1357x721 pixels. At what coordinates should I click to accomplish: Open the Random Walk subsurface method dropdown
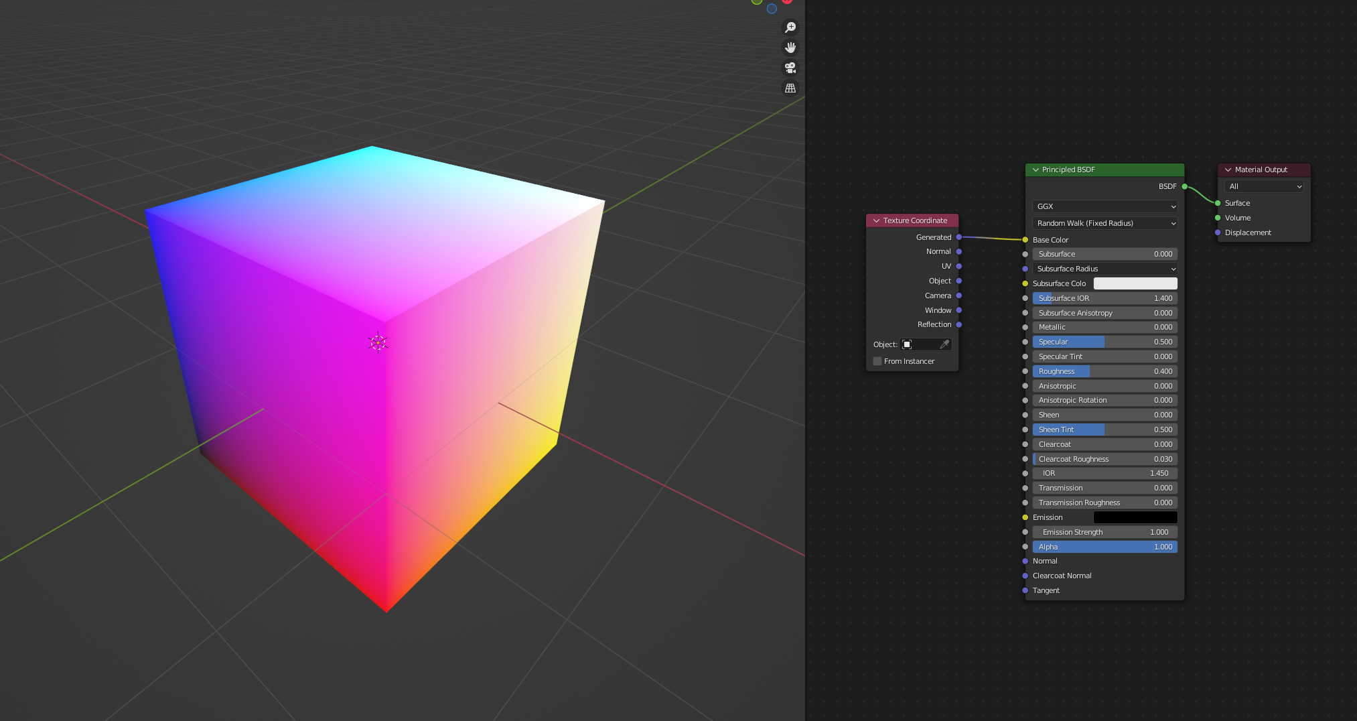pyautogui.click(x=1105, y=223)
